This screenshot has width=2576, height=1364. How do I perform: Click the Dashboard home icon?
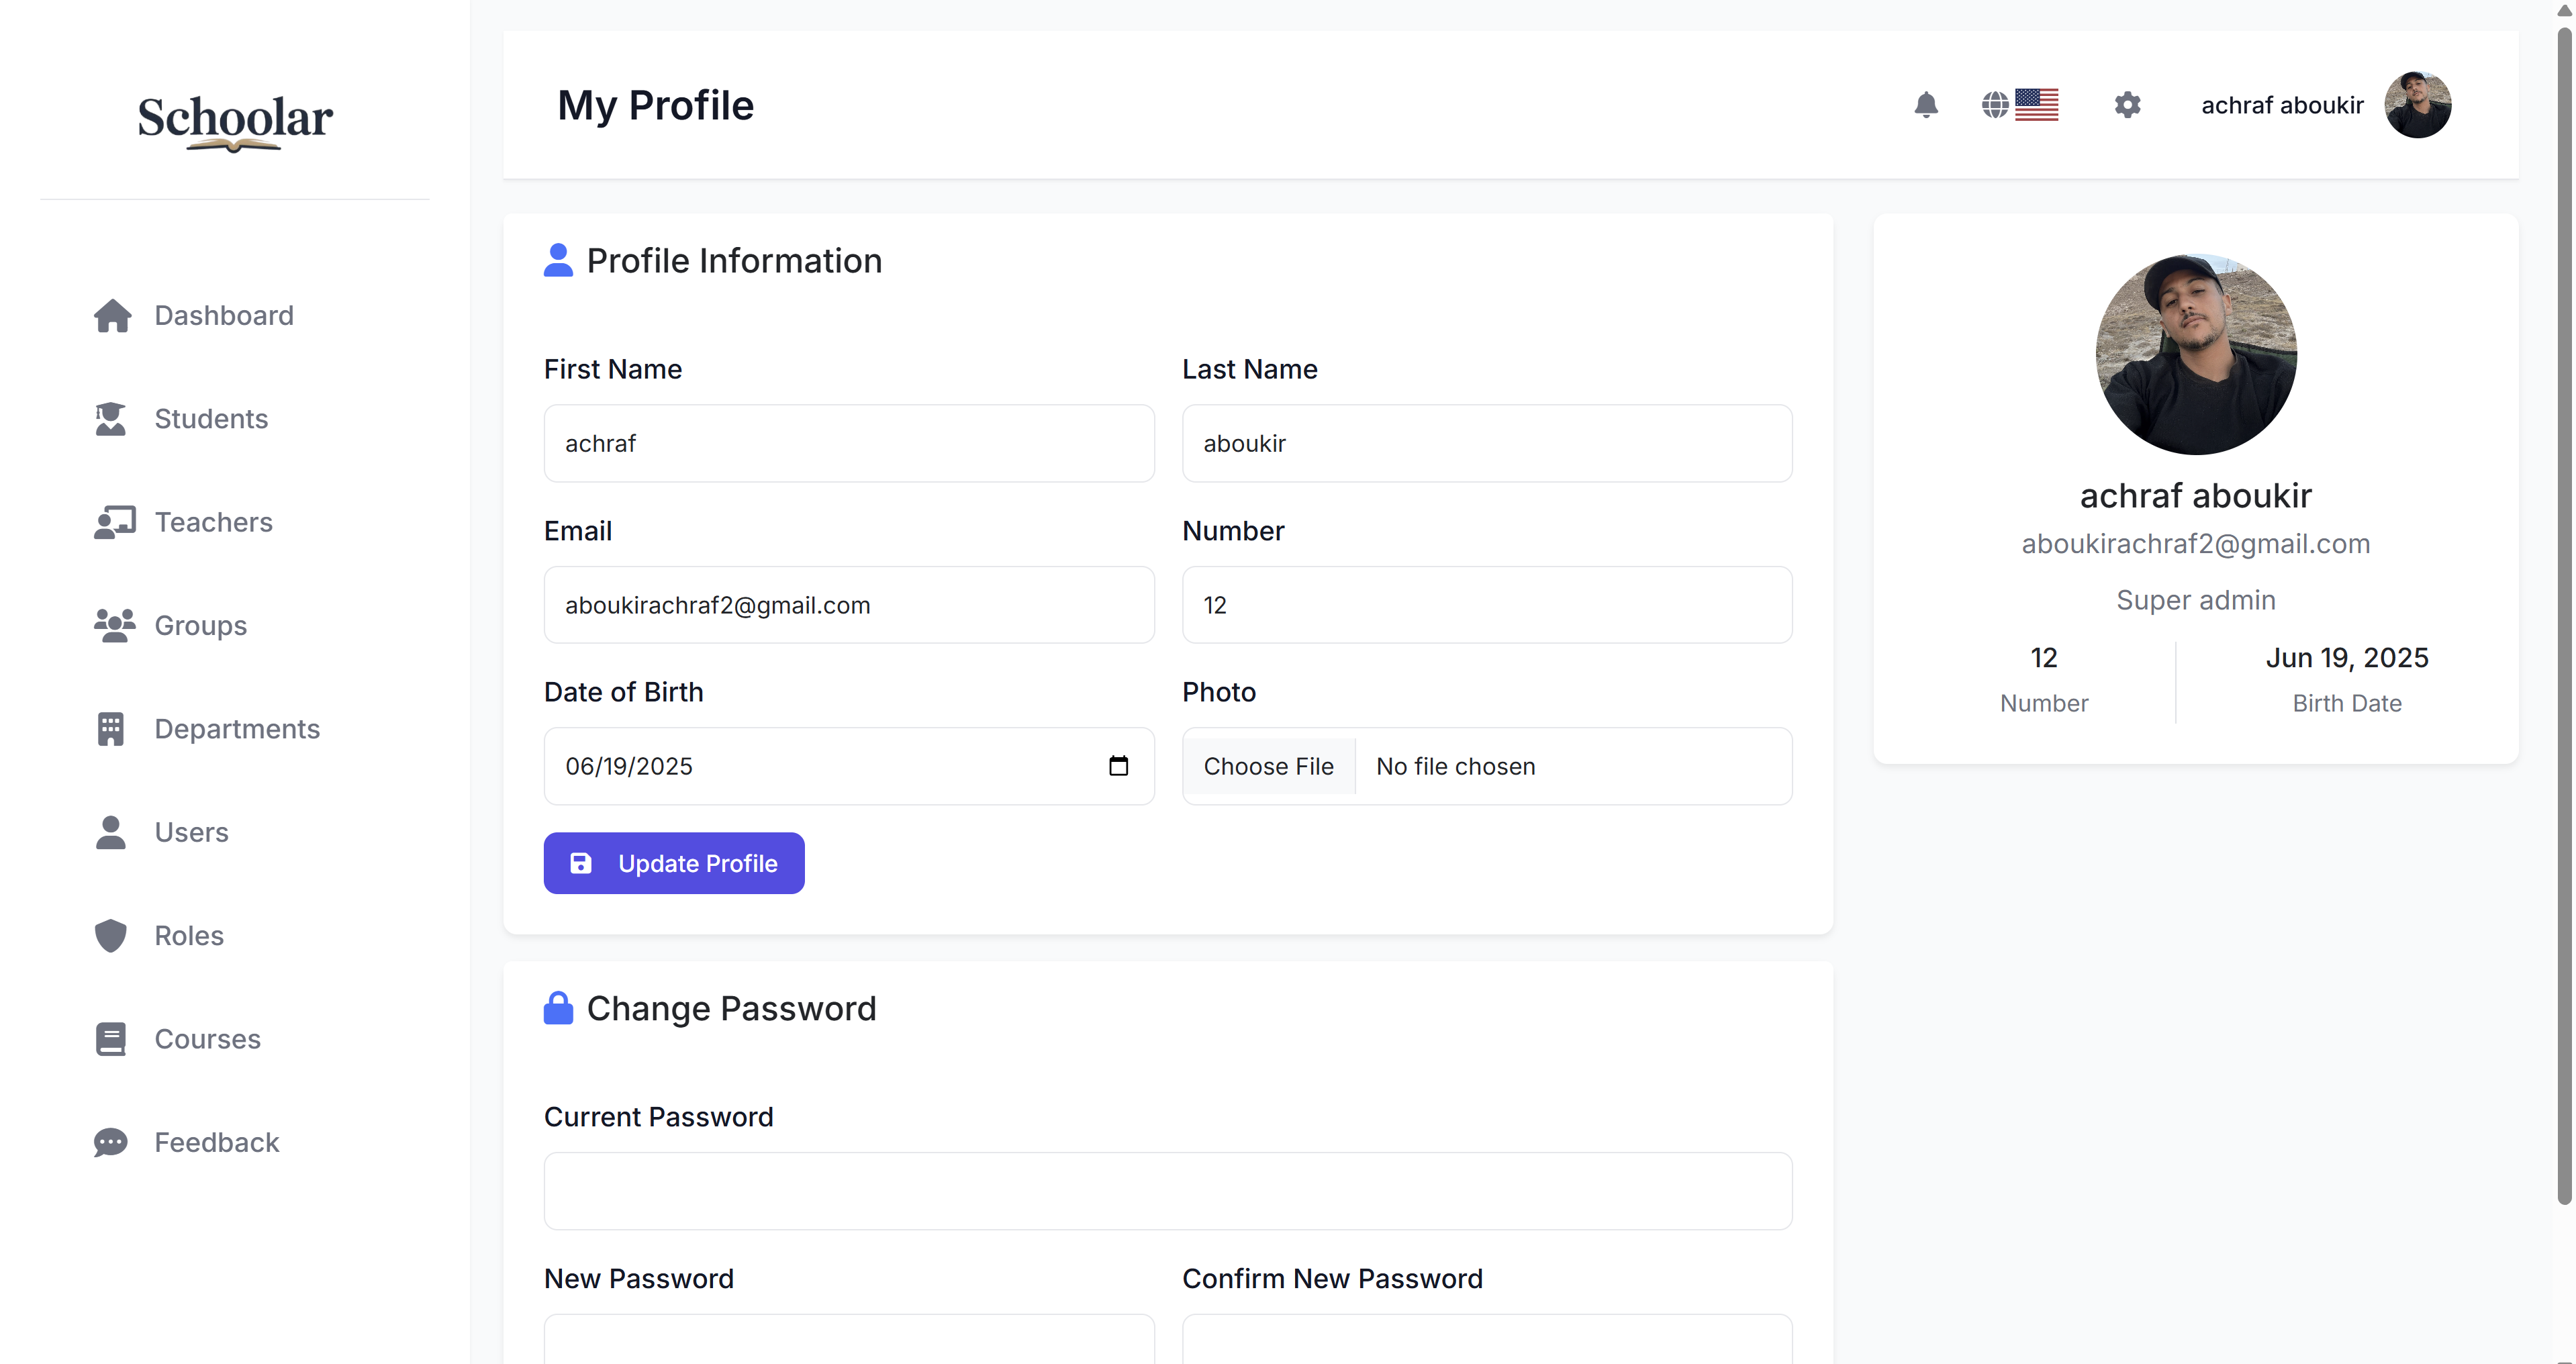(x=112, y=316)
